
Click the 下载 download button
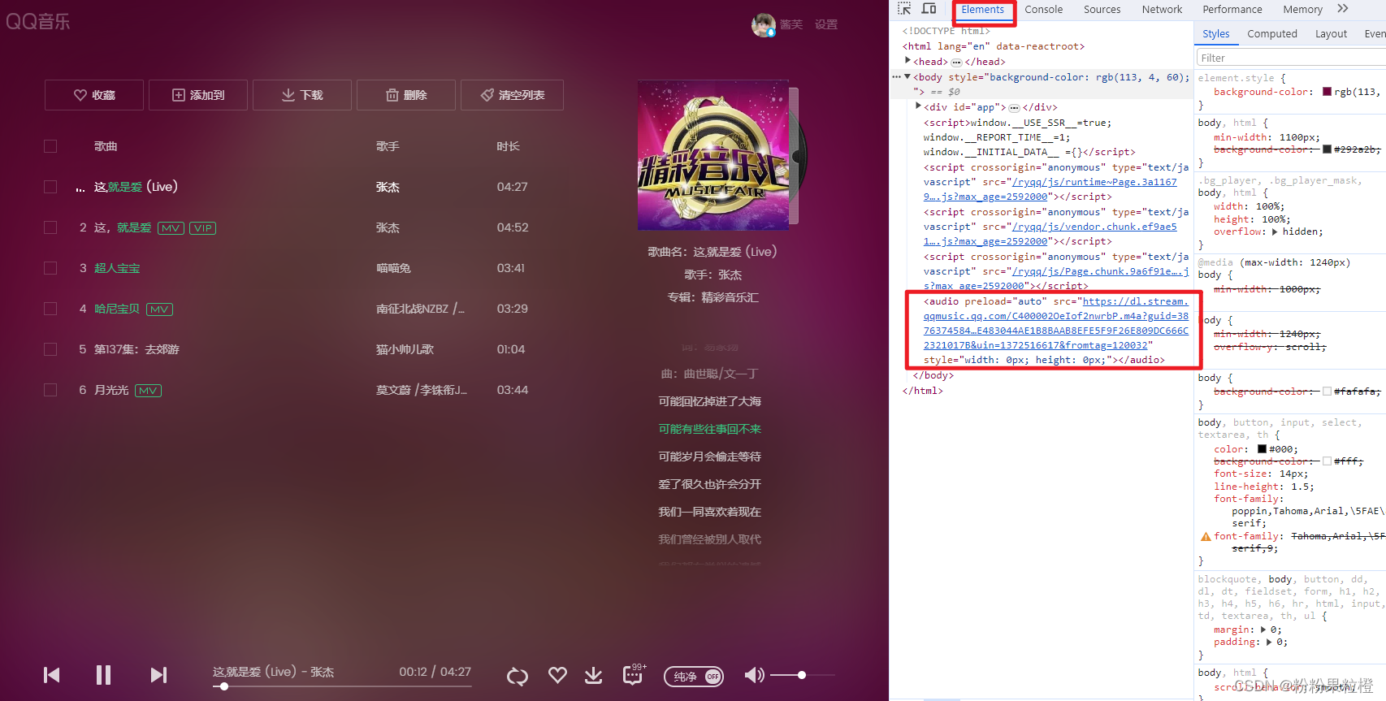point(302,95)
